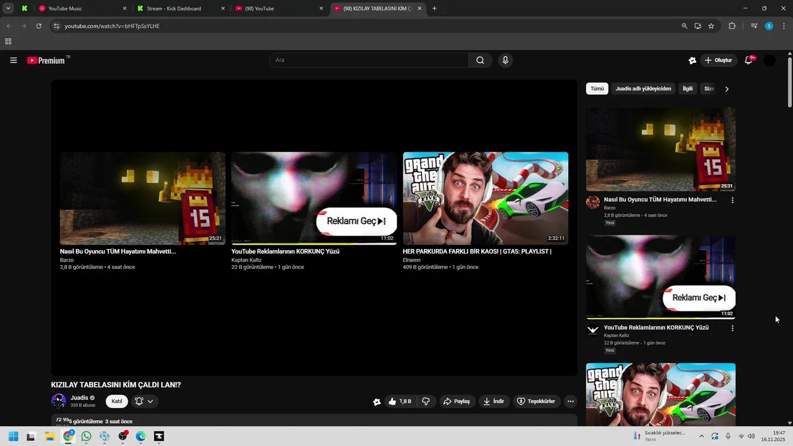Viewport: 793px width, 446px height.
Task: Switch to Stream - Kick Dashboard tab
Action: tap(180, 9)
